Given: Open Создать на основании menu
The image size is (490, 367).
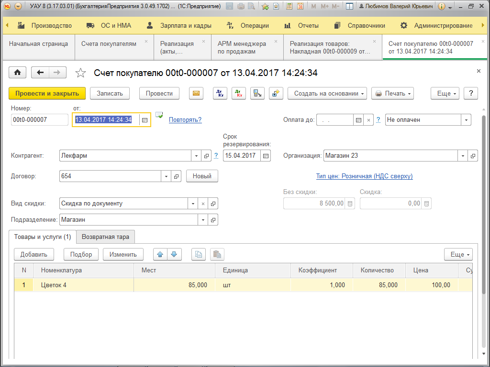Looking at the screenshot, I should [x=327, y=93].
